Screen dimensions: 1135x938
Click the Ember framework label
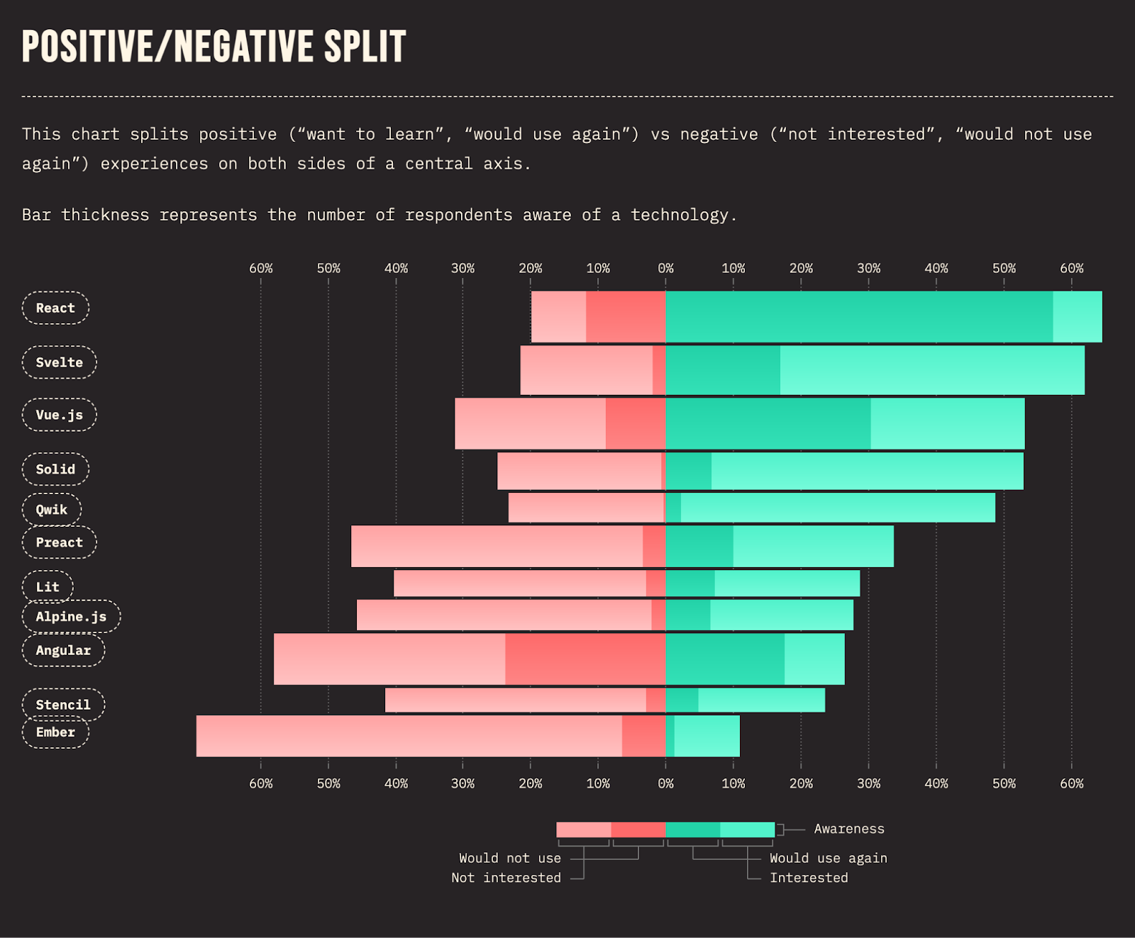pos(55,732)
